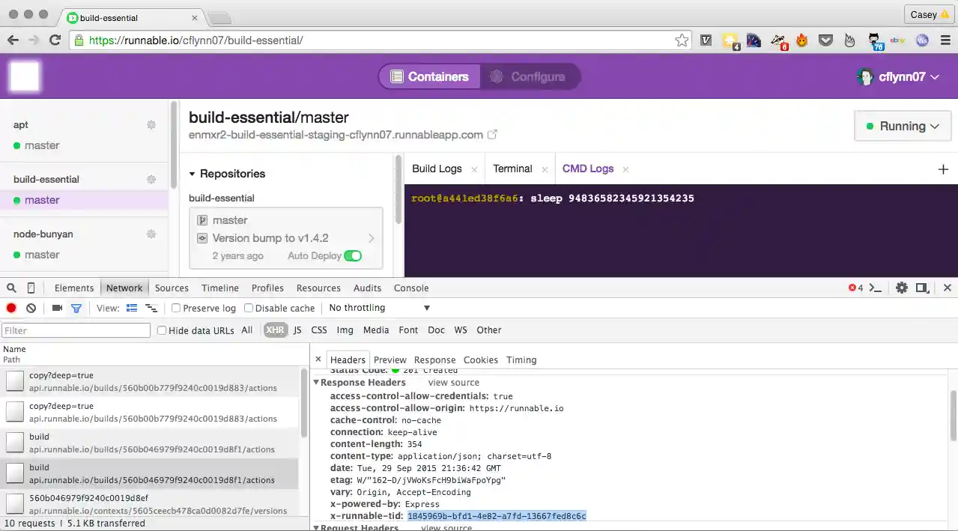The image size is (958, 531).
Task: Toggle DevTools device mode icon
Action: 31,288
